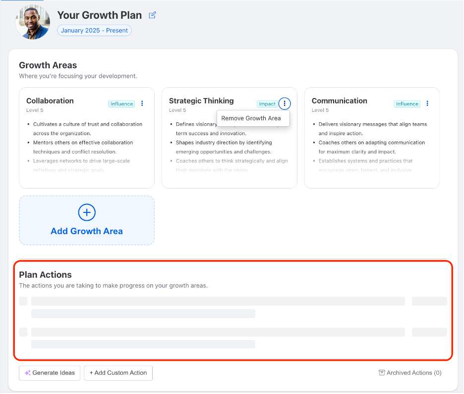Click the Add Growth Area label

(x=87, y=231)
